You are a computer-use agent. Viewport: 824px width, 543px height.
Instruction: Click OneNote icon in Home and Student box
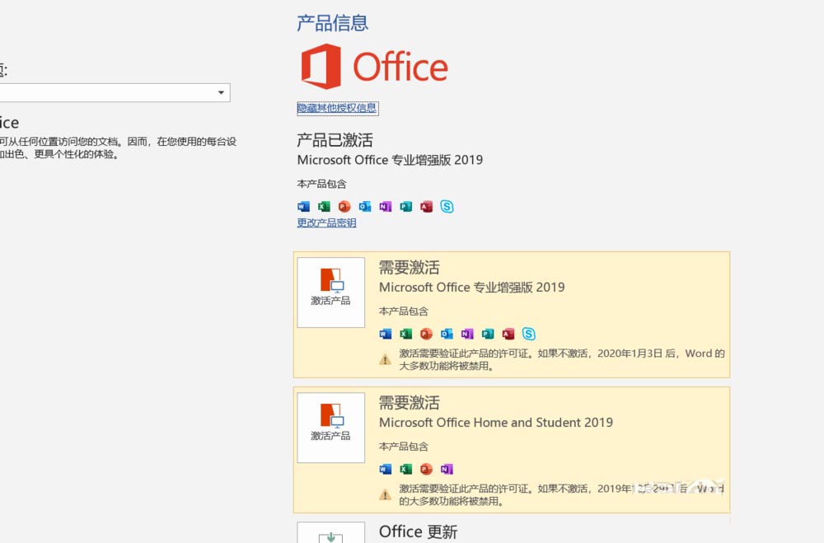tap(447, 469)
